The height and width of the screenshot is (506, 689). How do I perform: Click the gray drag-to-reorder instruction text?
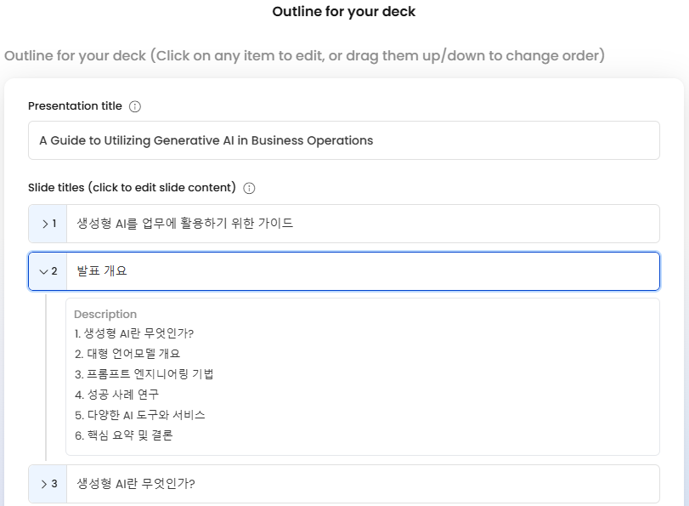[304, 55]
